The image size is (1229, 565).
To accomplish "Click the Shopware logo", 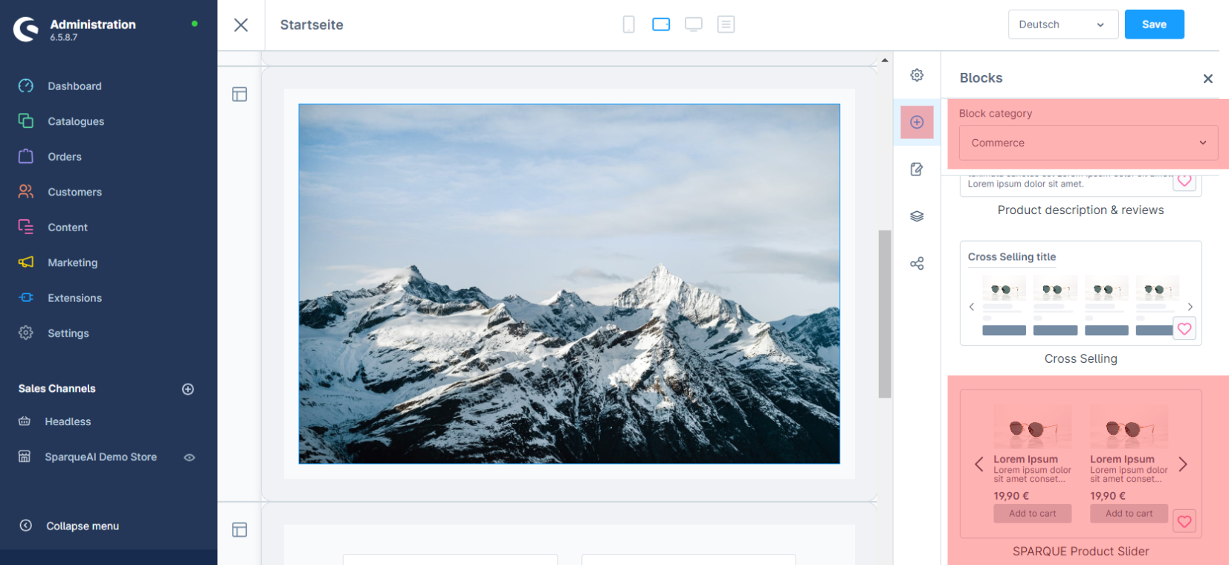I will pyautogui.click(x=26, y=29).
